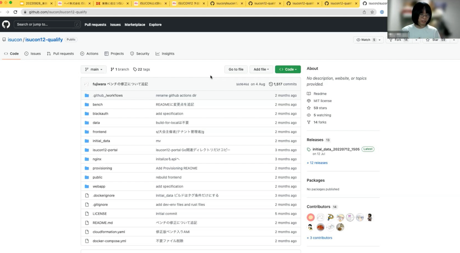
Task: Click the book icon next to Readme
Action: point(309,94)
